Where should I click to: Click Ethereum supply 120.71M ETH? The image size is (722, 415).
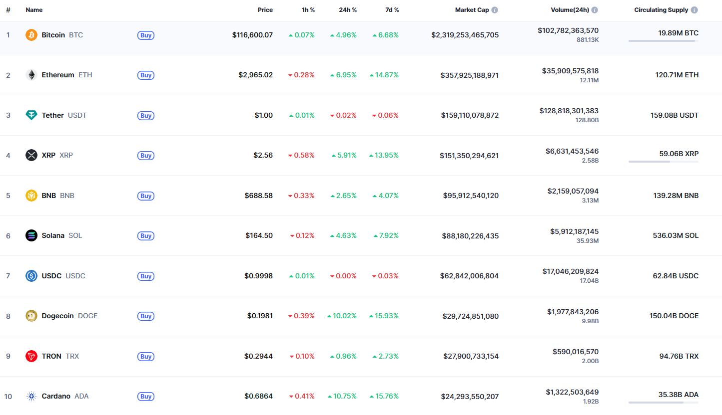click(x=677, y=75)
